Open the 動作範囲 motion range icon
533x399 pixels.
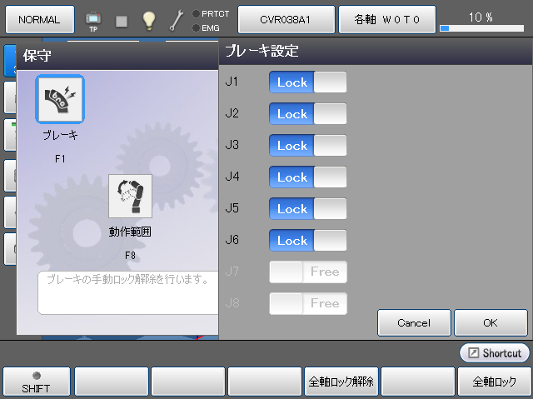130,197
